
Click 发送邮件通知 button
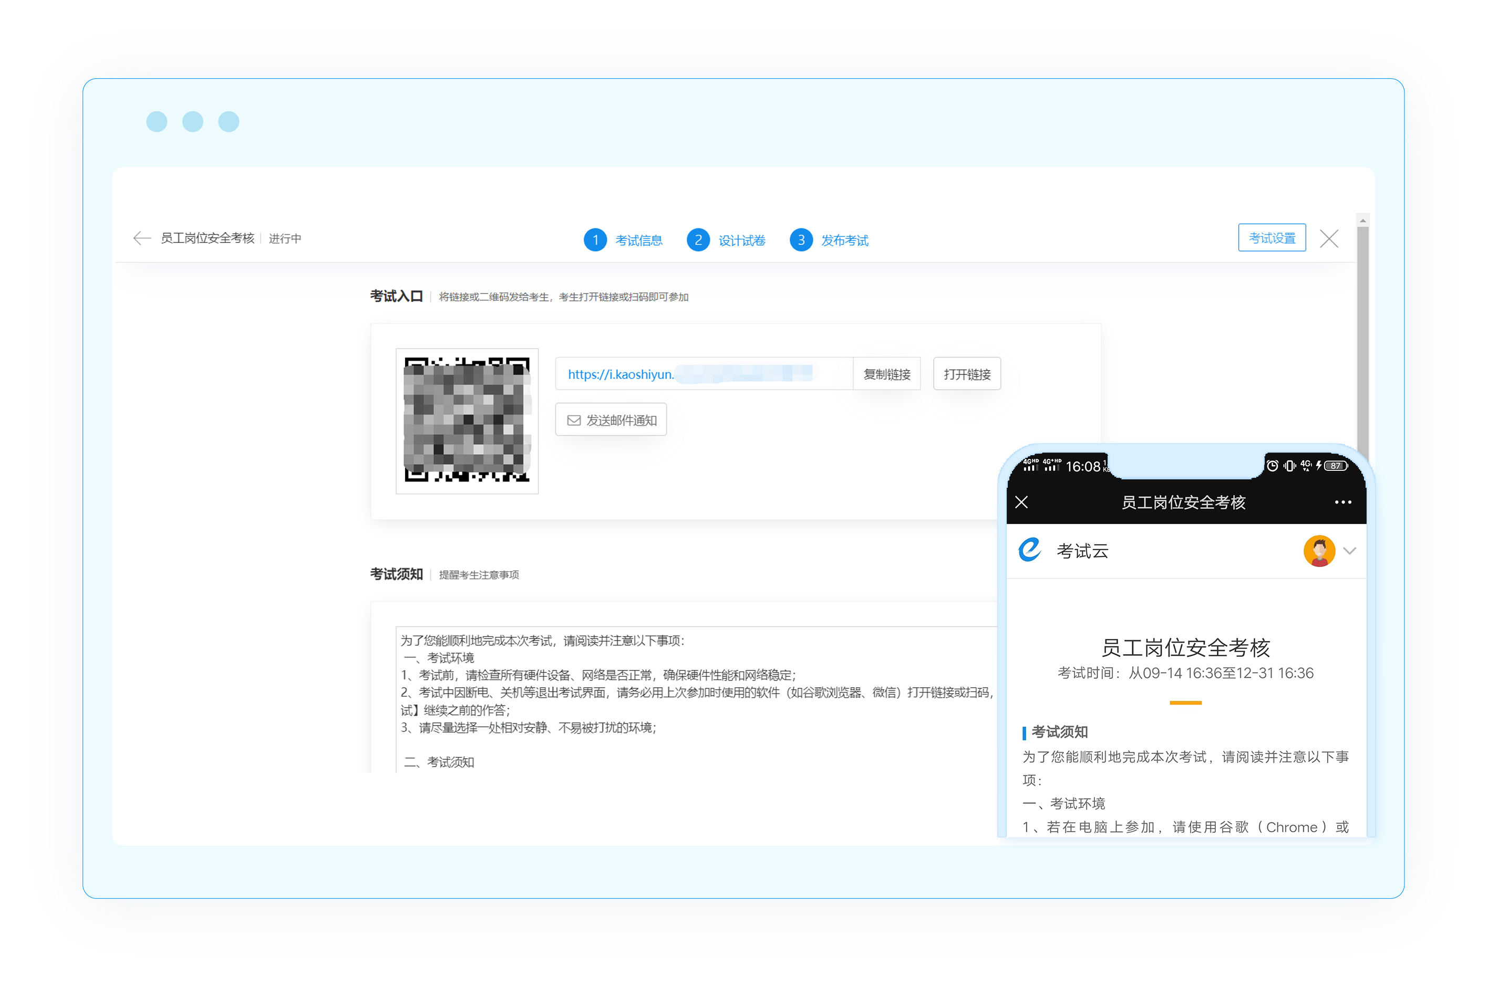(611, 420)
